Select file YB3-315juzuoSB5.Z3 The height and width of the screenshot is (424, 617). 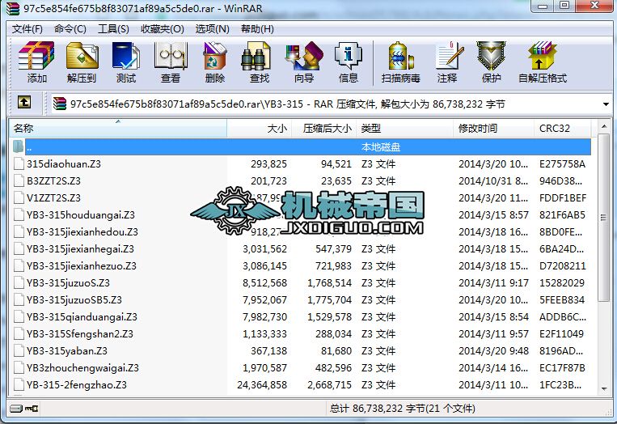[x=74, y=299]
